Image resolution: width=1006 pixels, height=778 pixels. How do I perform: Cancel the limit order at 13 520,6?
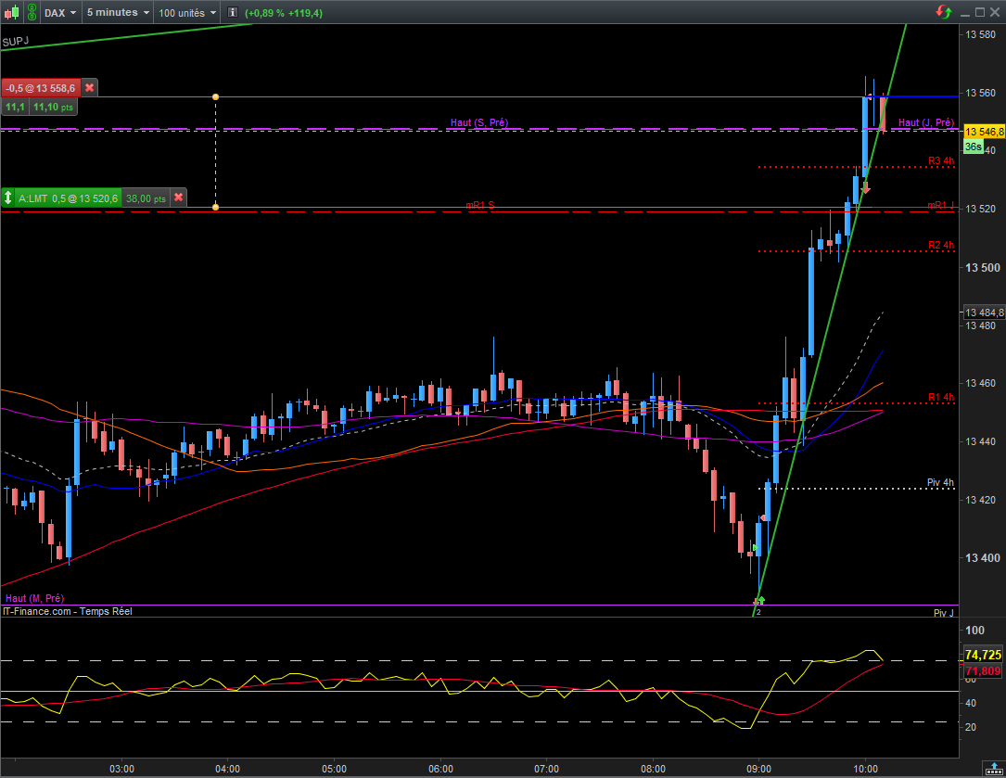tap(179, 198)
